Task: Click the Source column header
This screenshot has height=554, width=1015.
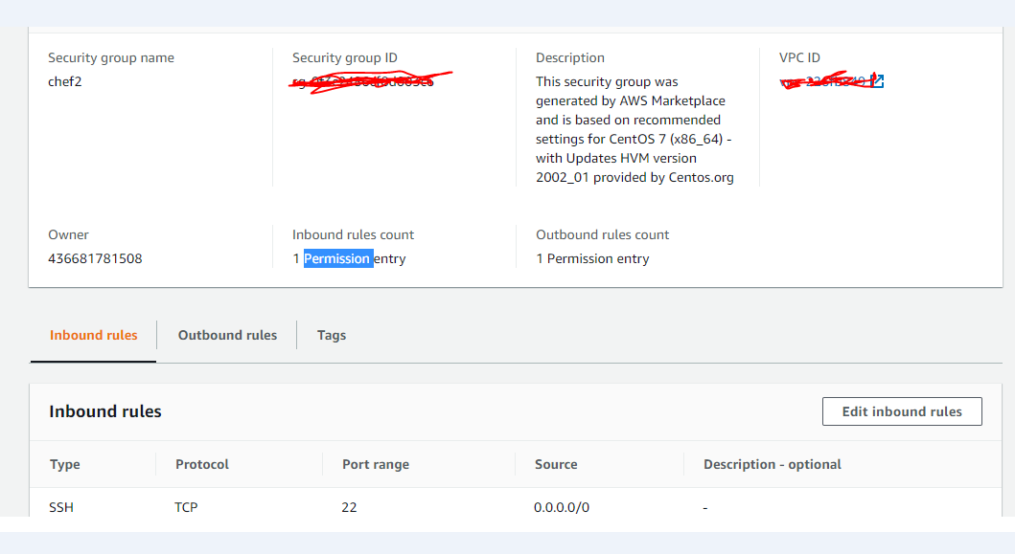Action: coord(556,464)
